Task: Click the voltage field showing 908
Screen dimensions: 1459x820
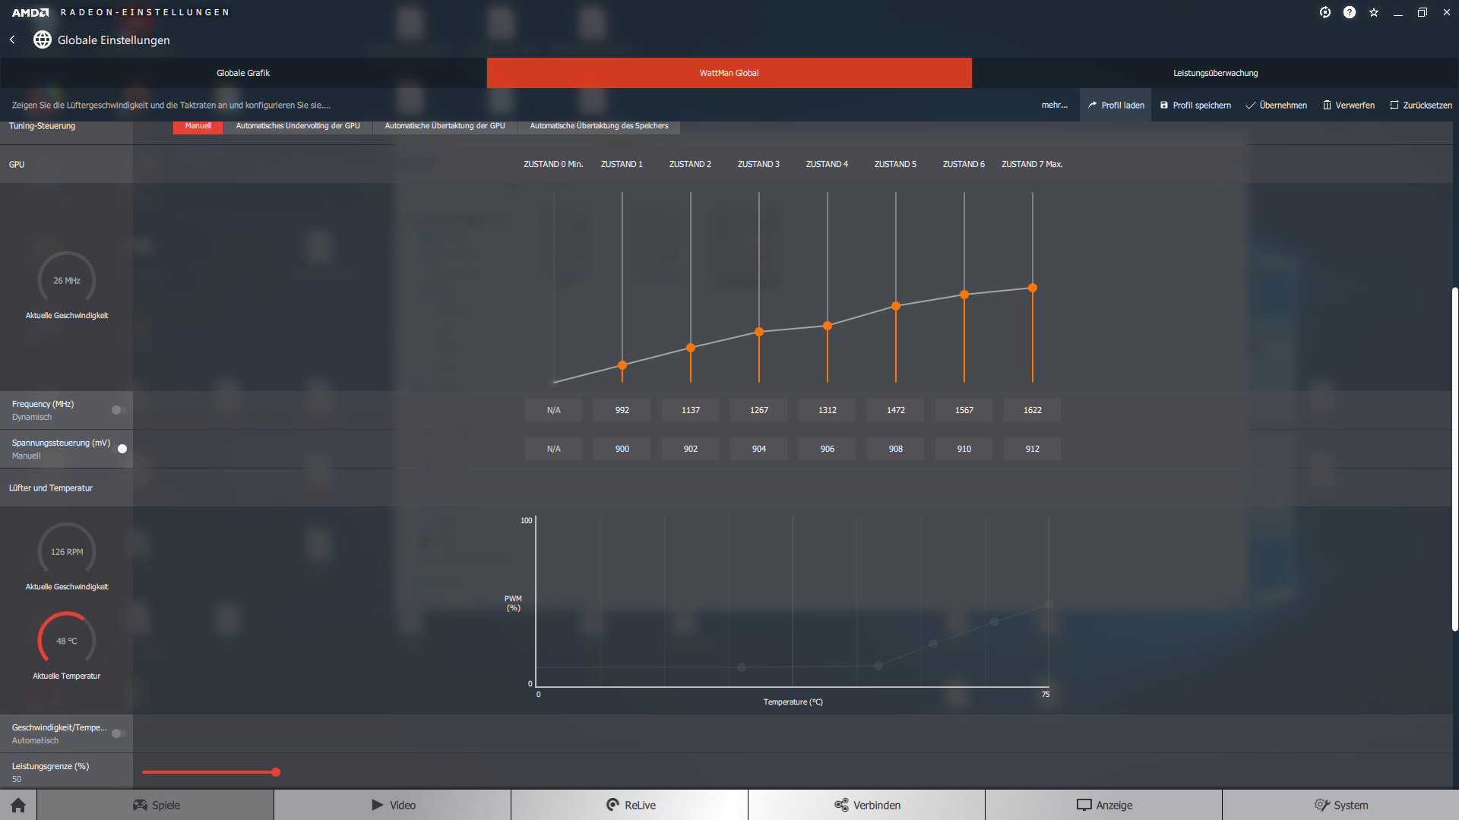Action: pyautogui.click(x=896, y=449)
